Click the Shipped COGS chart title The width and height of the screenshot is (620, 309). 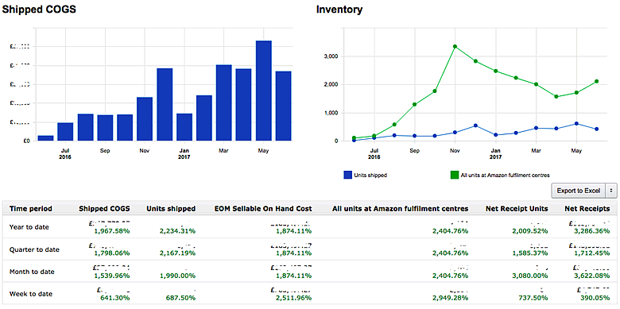pos(40,10)
